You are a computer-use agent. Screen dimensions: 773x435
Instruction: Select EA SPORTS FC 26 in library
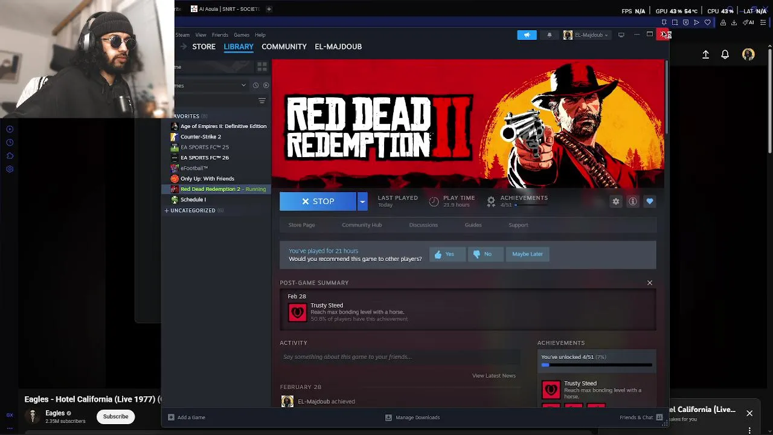204,158
